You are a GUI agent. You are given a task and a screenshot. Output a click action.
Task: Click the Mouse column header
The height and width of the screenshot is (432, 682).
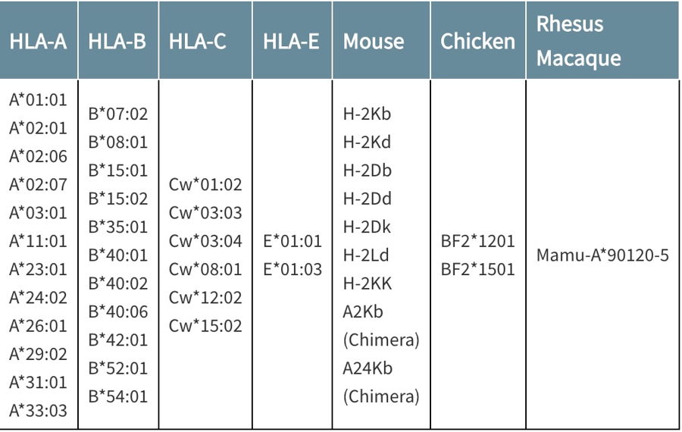(374, 42)
